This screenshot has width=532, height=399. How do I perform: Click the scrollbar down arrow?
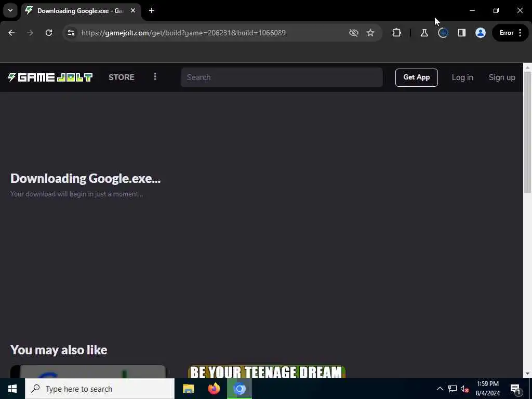(x=527, y=374)
